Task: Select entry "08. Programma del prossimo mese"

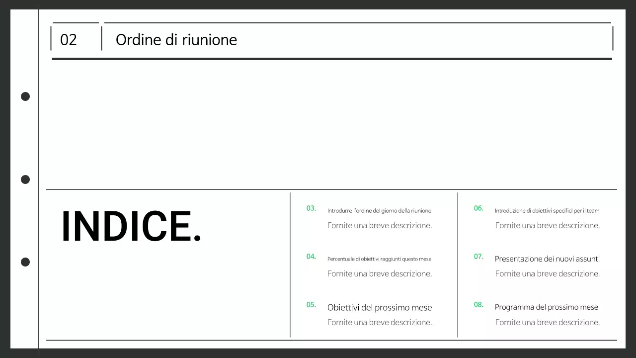Action: 547,307
